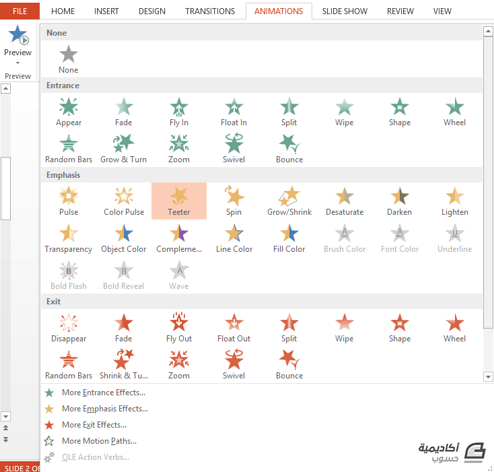Image resolution: width=494 pixels, height=472 pixels.
Task: Choose the Darken animation
Action: pyautogui.click(x=400, y=201)
